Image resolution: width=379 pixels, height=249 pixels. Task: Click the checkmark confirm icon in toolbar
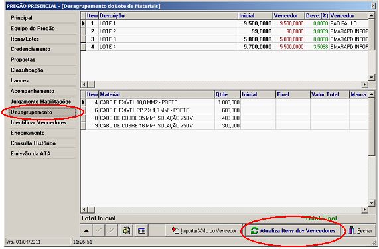pos(99,230)
